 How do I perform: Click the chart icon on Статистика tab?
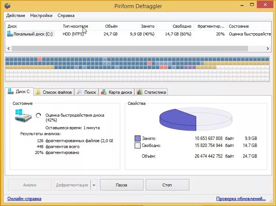coord(139,92)
